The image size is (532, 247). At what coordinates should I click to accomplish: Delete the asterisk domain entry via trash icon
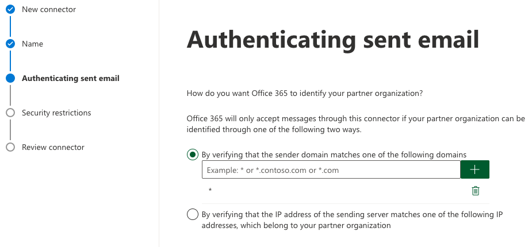(475, 191)
